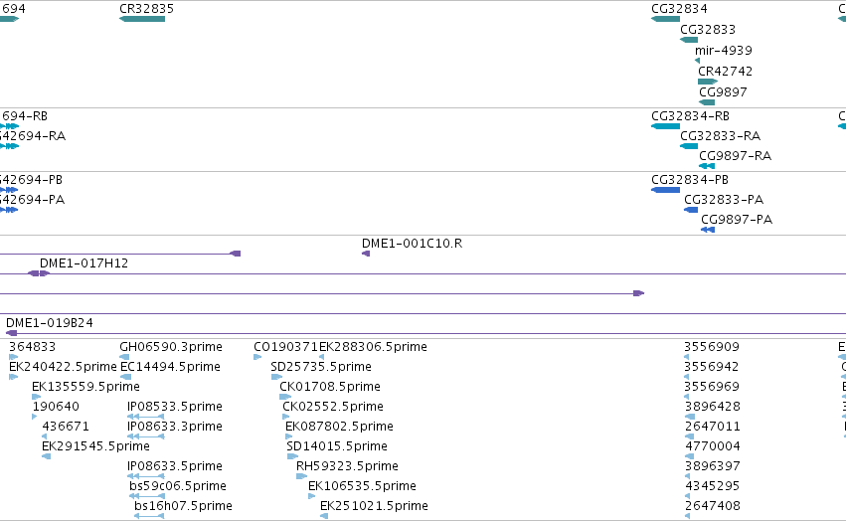Viewport: 846px width, 521px height.
Task: Select transcript CG32833-RA
Action: pyautogui.click(x=720, y=136)
